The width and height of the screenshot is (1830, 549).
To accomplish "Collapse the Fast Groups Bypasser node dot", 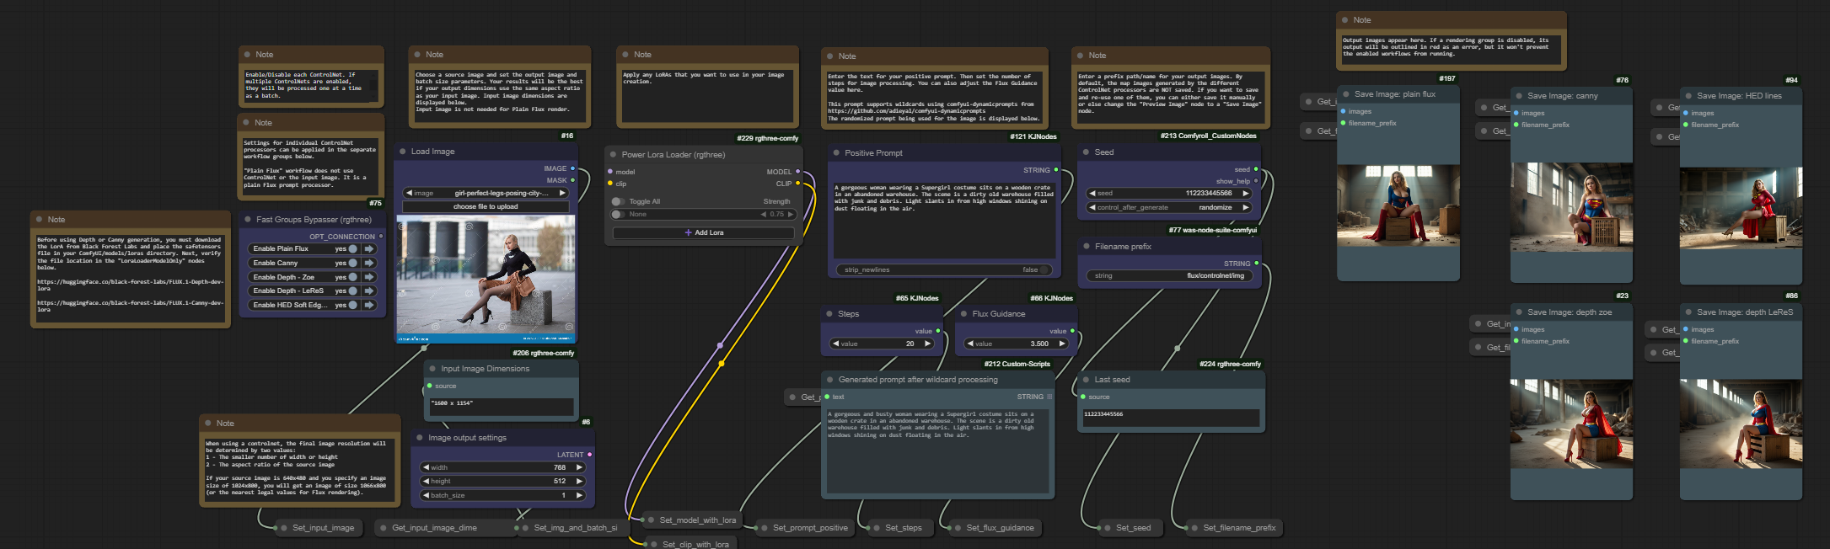I will (248, 220).
